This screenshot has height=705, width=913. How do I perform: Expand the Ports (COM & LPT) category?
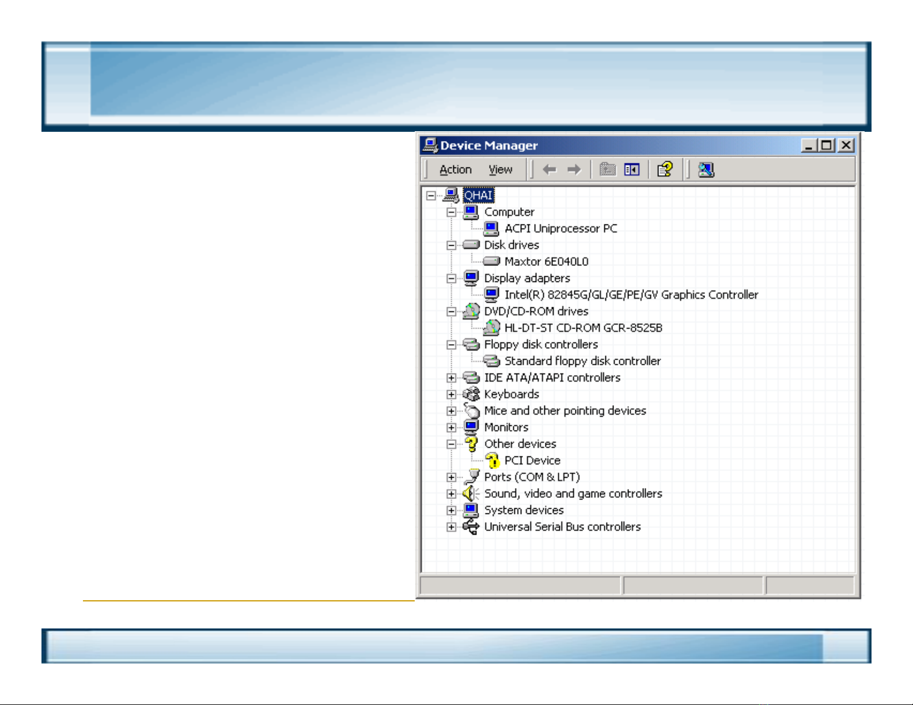point(452,478)
